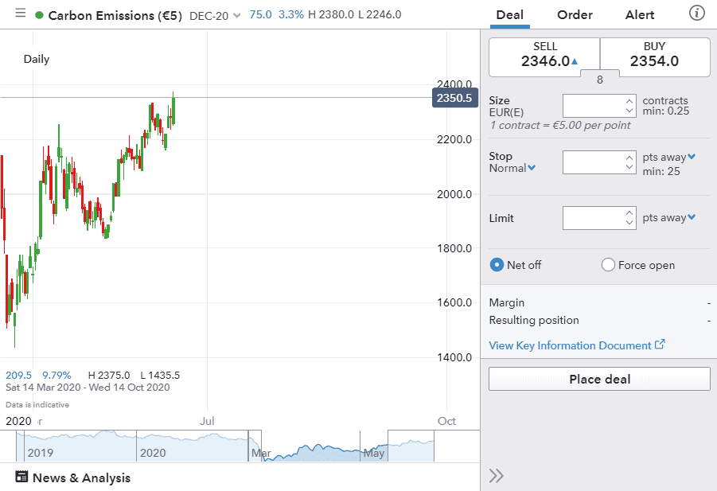Increase the Size value with up arrow
The height and width of the screenshot is (491, 717).
tap(629, 101)
